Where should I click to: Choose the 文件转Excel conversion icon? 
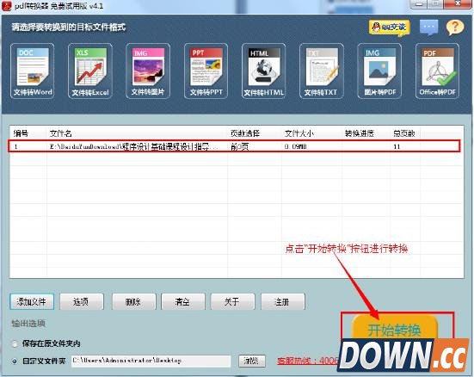pos(90,71)
